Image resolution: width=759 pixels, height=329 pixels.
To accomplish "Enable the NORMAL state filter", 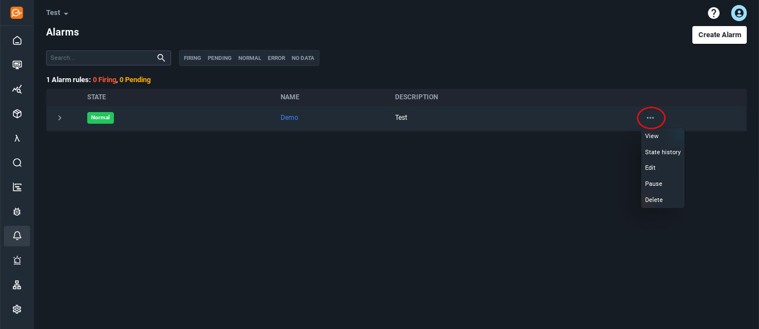I will 249,58.
